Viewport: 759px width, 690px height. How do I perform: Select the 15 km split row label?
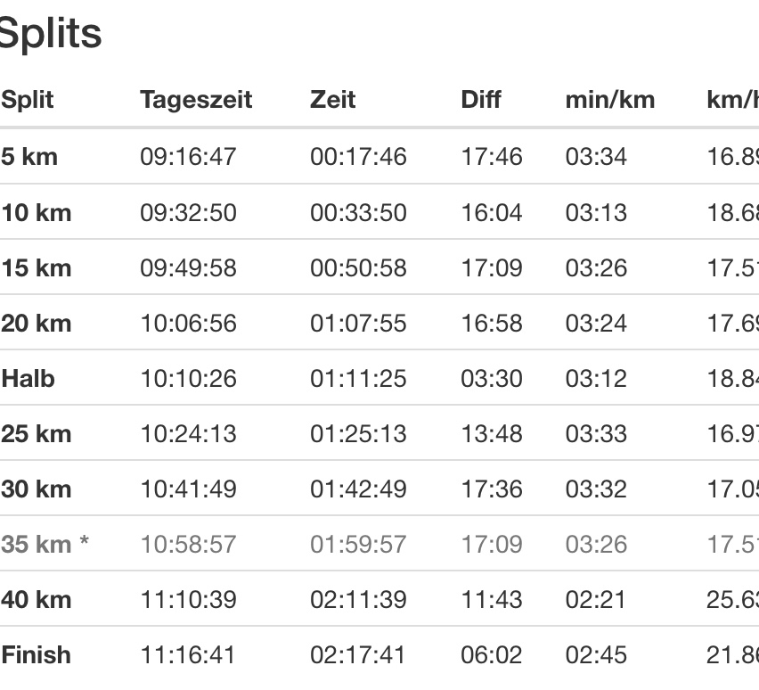(x=37, y=267)
